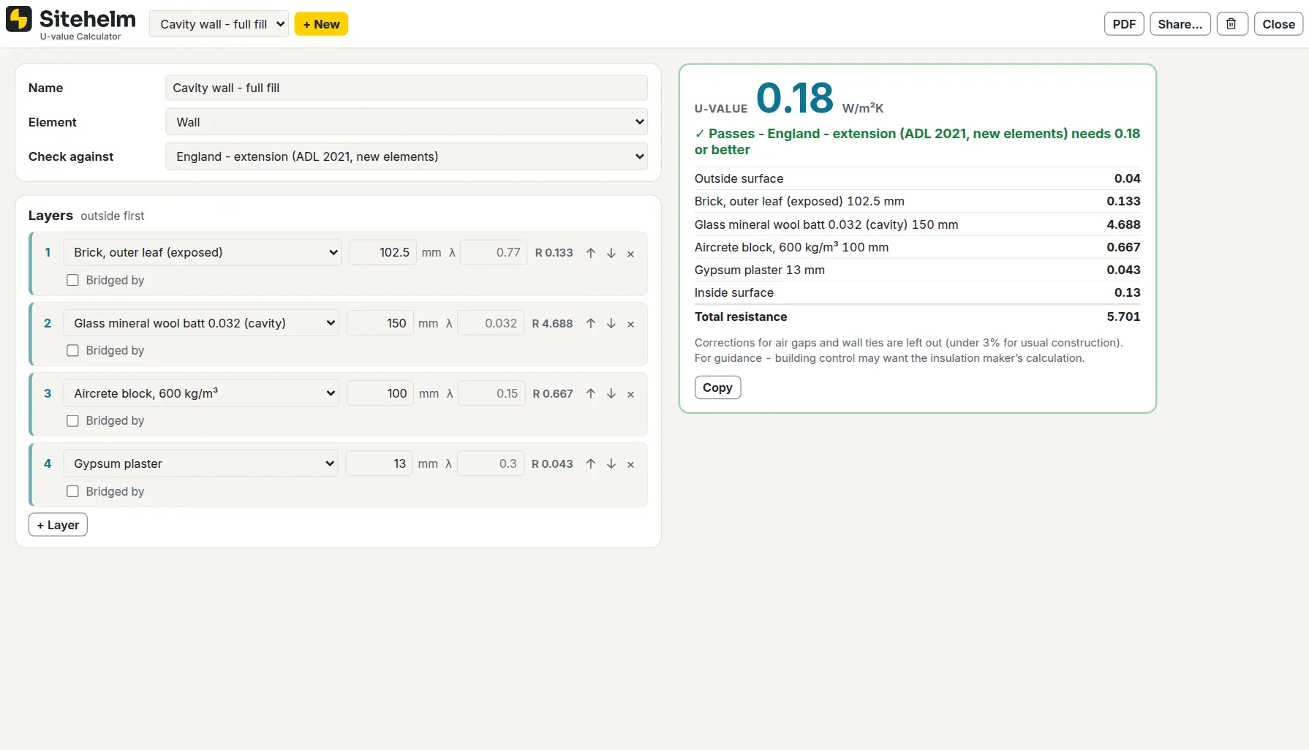Click mineral wool lambda 0.032 field
This screenshot has width=1309, height=750.
point(491,323)
